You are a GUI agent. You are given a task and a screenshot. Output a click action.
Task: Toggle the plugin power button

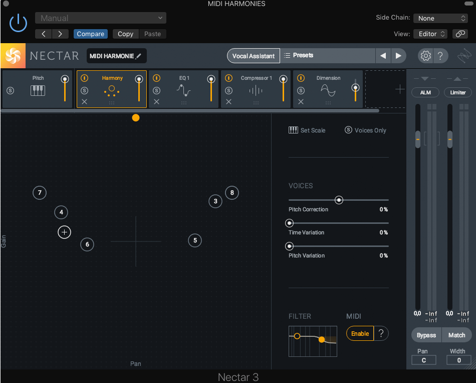point(18,23)
